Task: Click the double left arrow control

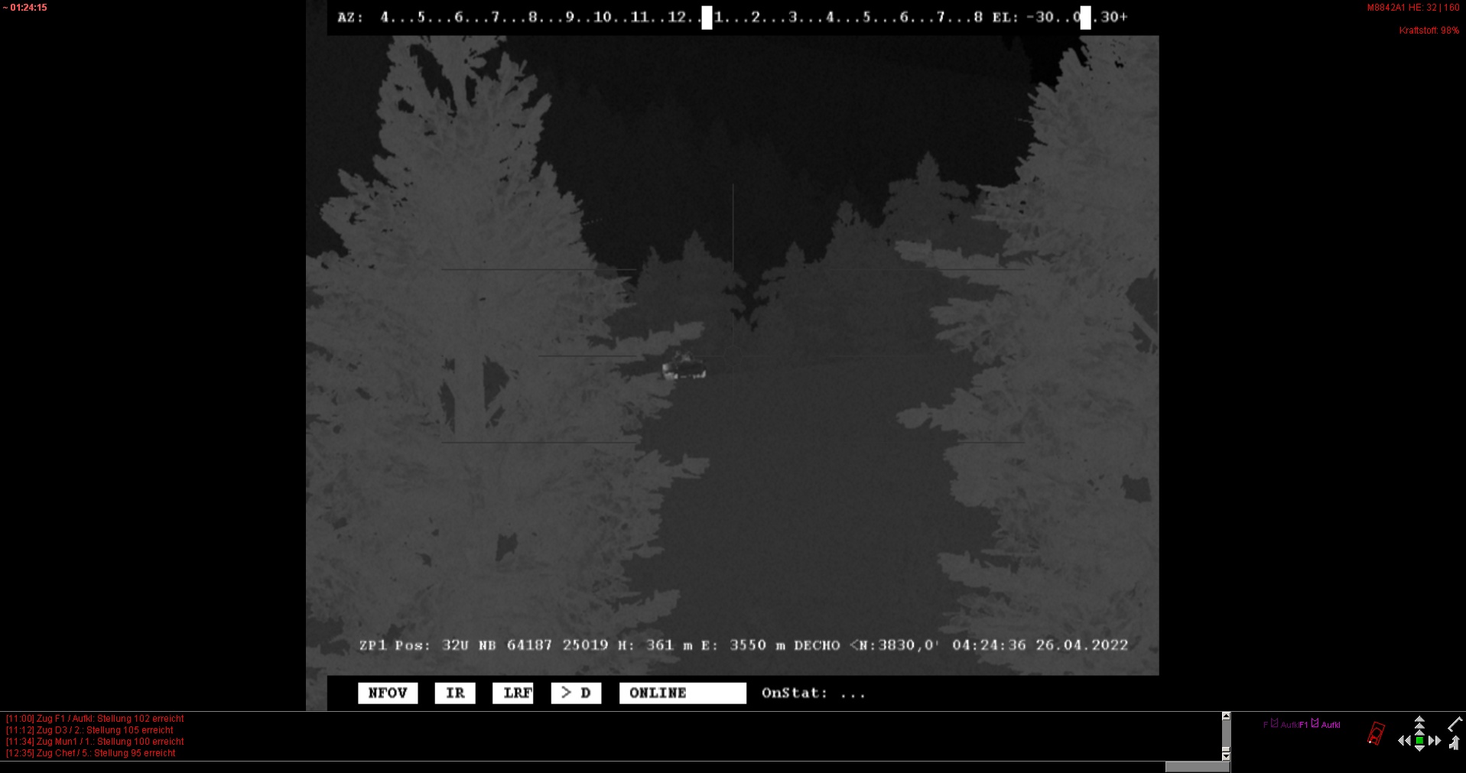Action: (1404, 740)
